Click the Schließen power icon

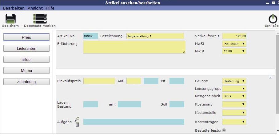[273, 19]
